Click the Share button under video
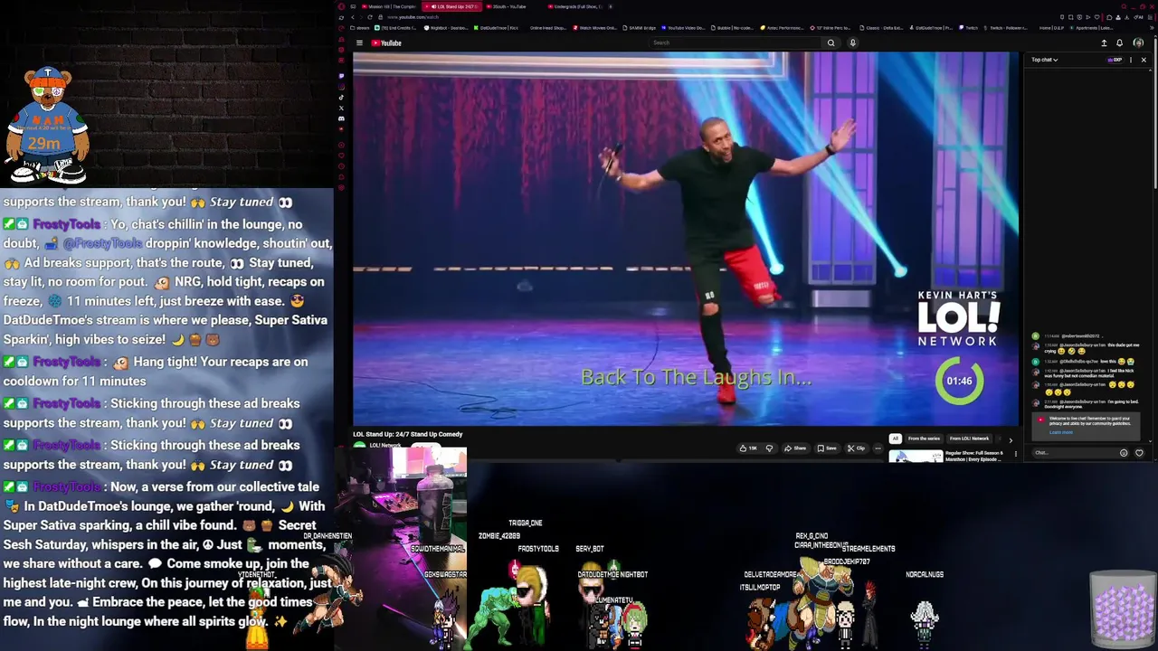This screenshot has height=651, width=1158. [795, 448]
